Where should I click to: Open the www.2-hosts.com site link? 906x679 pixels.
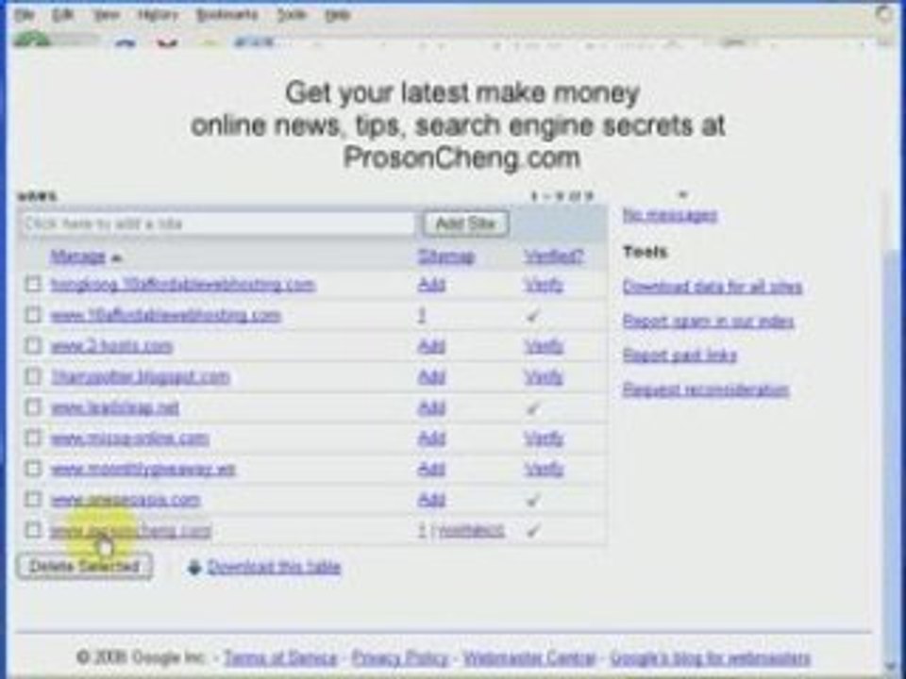[111, 346]
